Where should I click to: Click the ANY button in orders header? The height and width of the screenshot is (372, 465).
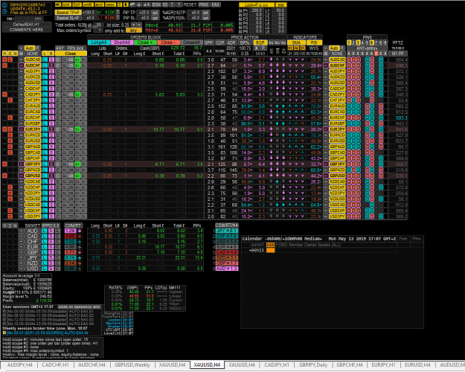[60, 48]
